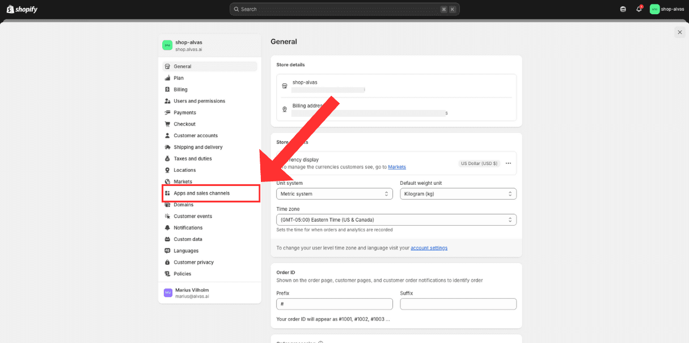Screen dimensions: 689x343
Task: Click the Users and permissions icon
Action: [x=167, y=101]
